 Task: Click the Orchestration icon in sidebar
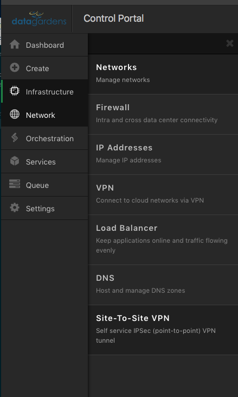click(x=15, y=138)
